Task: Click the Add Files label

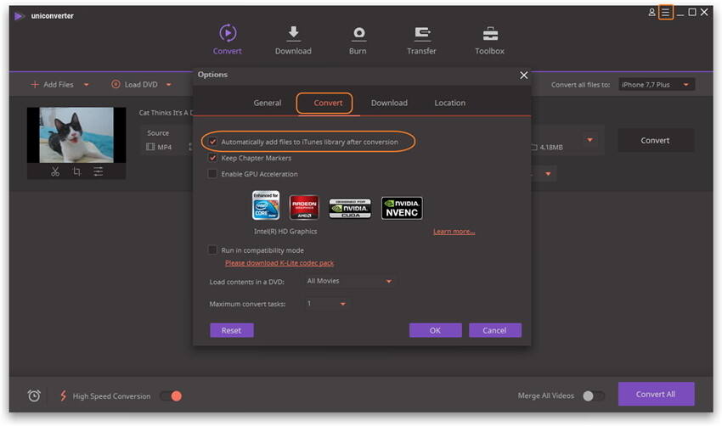Action: click(x=59, y=85)
